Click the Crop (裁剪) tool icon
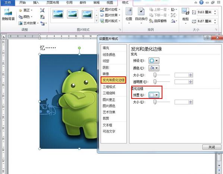This screenshot has width=223, height=174. coord(185,12)
